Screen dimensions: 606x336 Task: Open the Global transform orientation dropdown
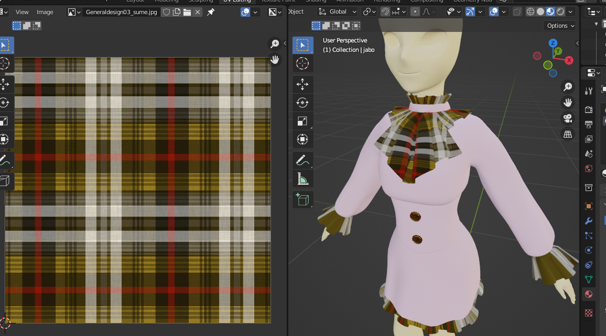pyautogui.click(x=337, y=12)
